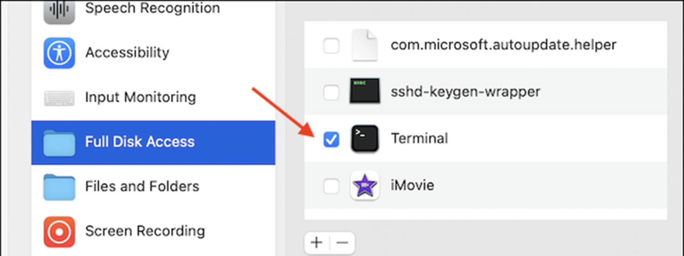Select Input Monitoring in the sidebar
The height and width of the screenshot is (256, 684).
[153, 98]
